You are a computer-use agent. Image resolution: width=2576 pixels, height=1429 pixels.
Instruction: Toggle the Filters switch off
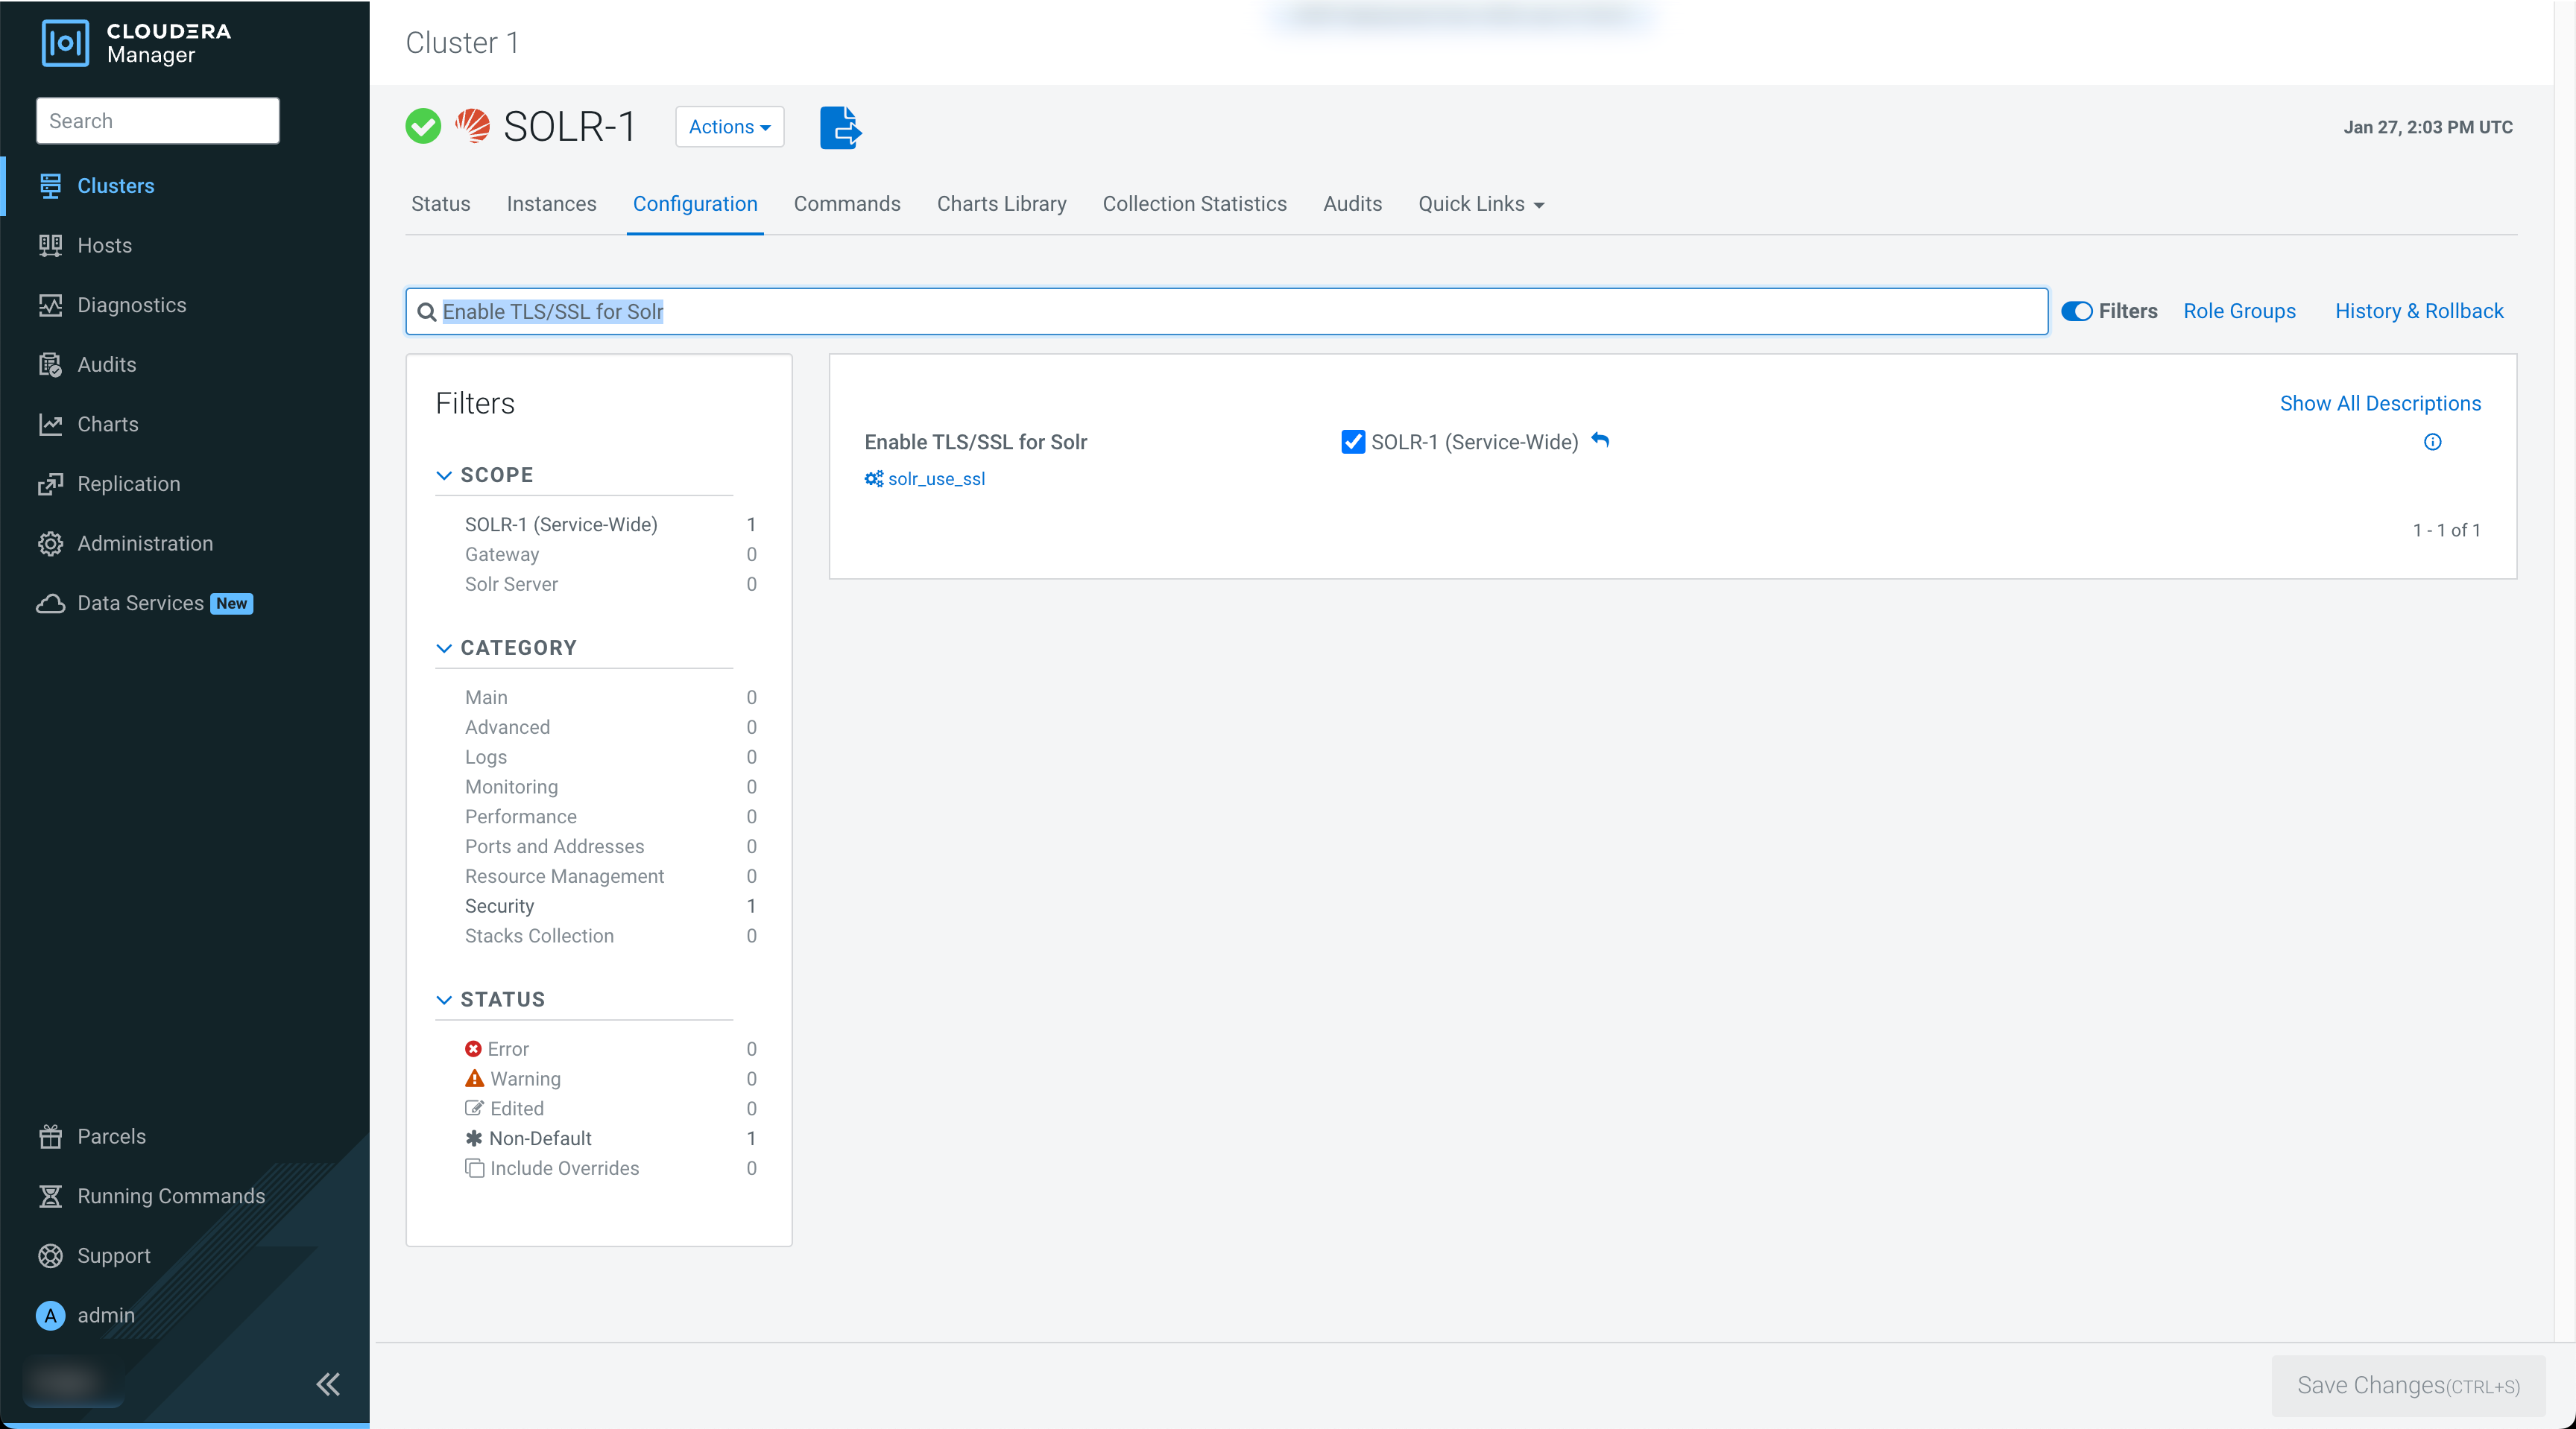point(2077,311)
